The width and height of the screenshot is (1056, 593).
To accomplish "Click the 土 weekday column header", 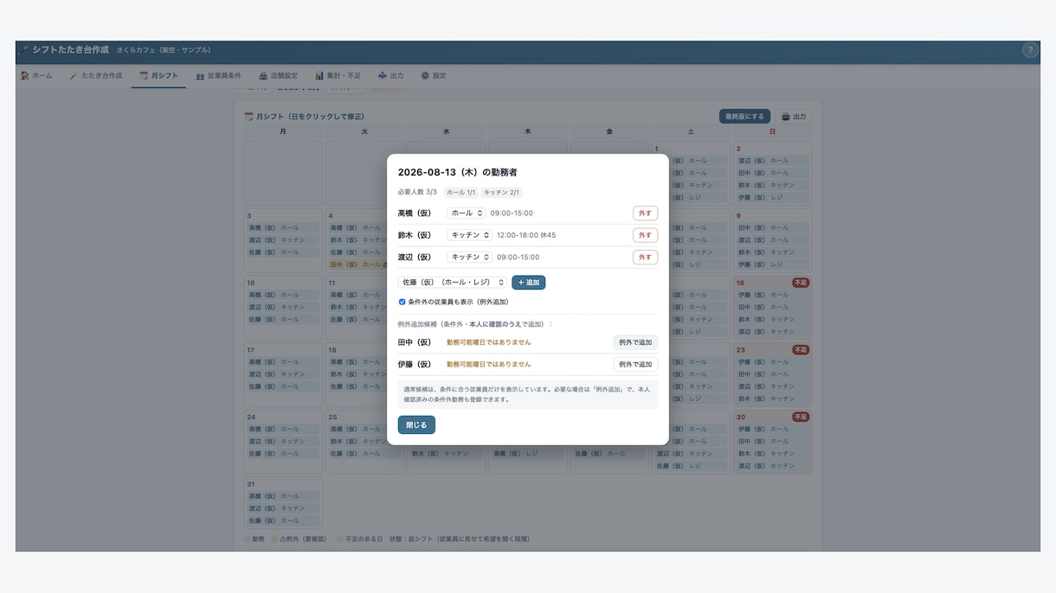I will 691,131.
